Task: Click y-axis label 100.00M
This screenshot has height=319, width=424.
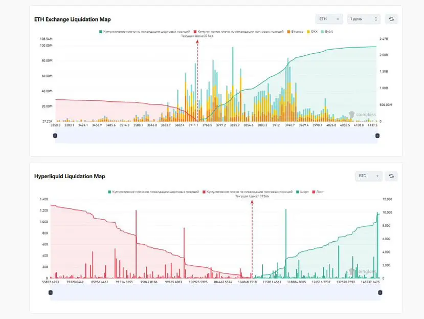Action: point(46,46)
